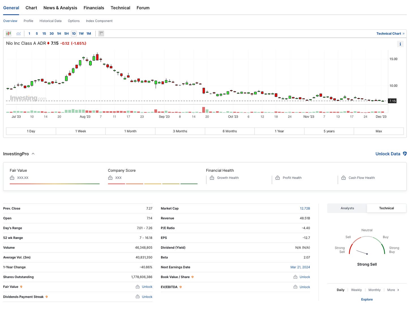Click the 7.15 current price label on chart axis

click(392, 101)
